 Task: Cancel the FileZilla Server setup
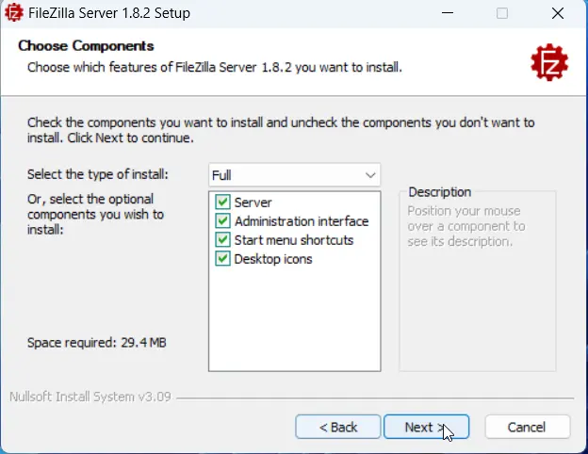(x=527, y=427)
